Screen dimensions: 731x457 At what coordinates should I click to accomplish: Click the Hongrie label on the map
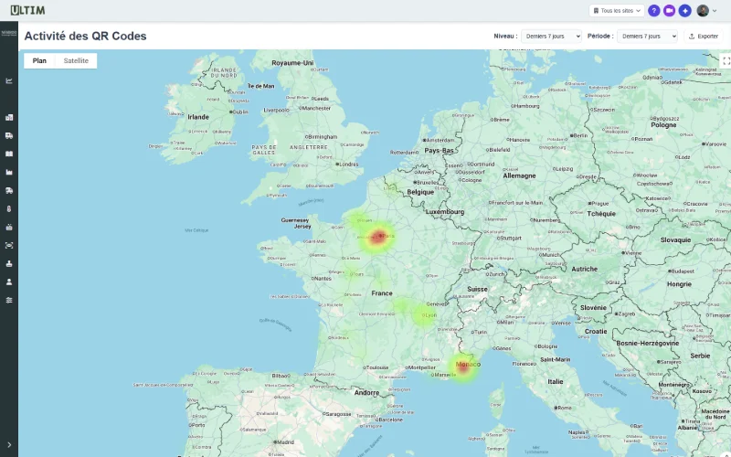(679, 284)
